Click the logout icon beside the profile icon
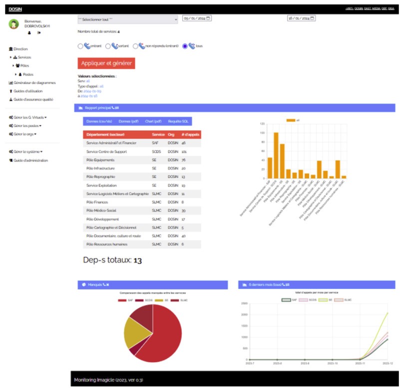Viewport: 404px width, 390px height. (x=39, y=33)
